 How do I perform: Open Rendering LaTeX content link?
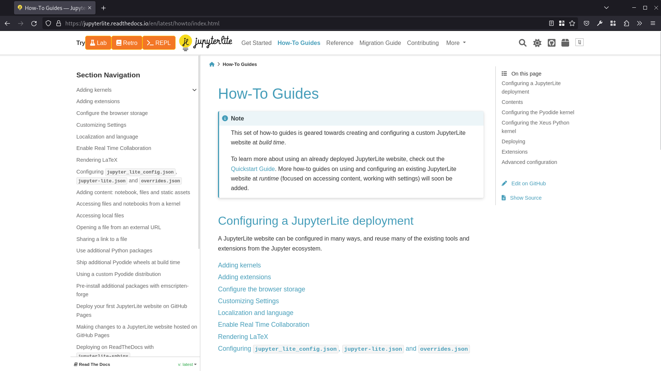point(243,337)
